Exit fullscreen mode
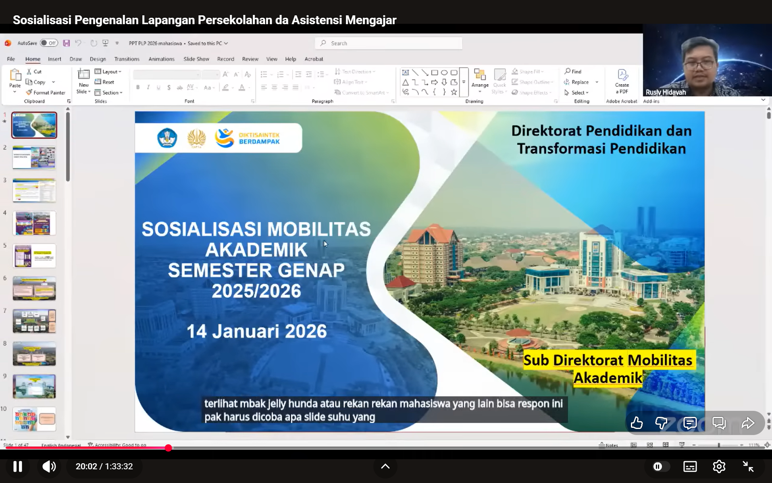Viewport: 772px width, 483px height. click(x=748, y=466)
